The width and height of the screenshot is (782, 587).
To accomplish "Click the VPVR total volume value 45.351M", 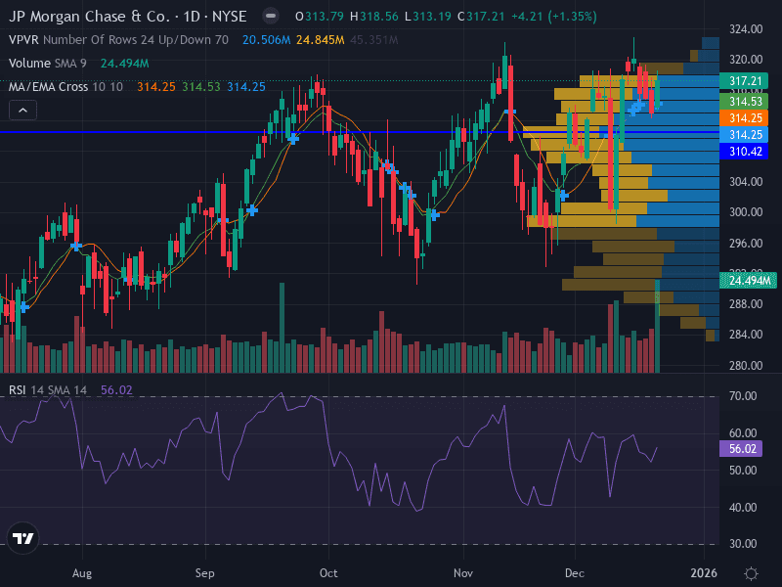I will 374,40.
